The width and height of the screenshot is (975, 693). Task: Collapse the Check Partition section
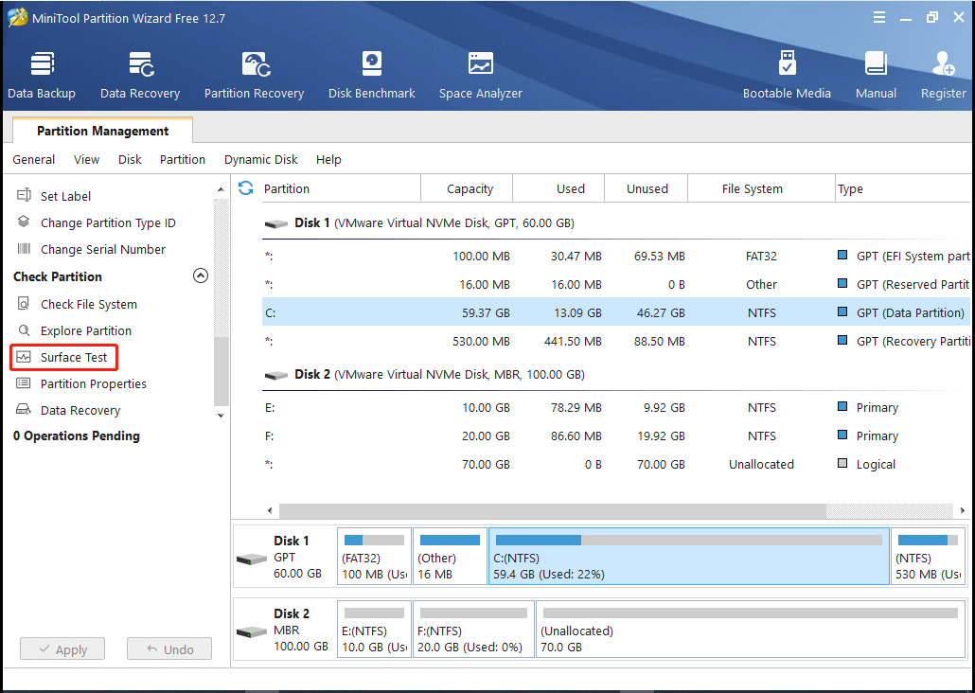coord(201,275)
